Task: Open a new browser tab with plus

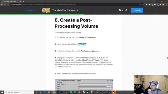Action: coord(24,2)
